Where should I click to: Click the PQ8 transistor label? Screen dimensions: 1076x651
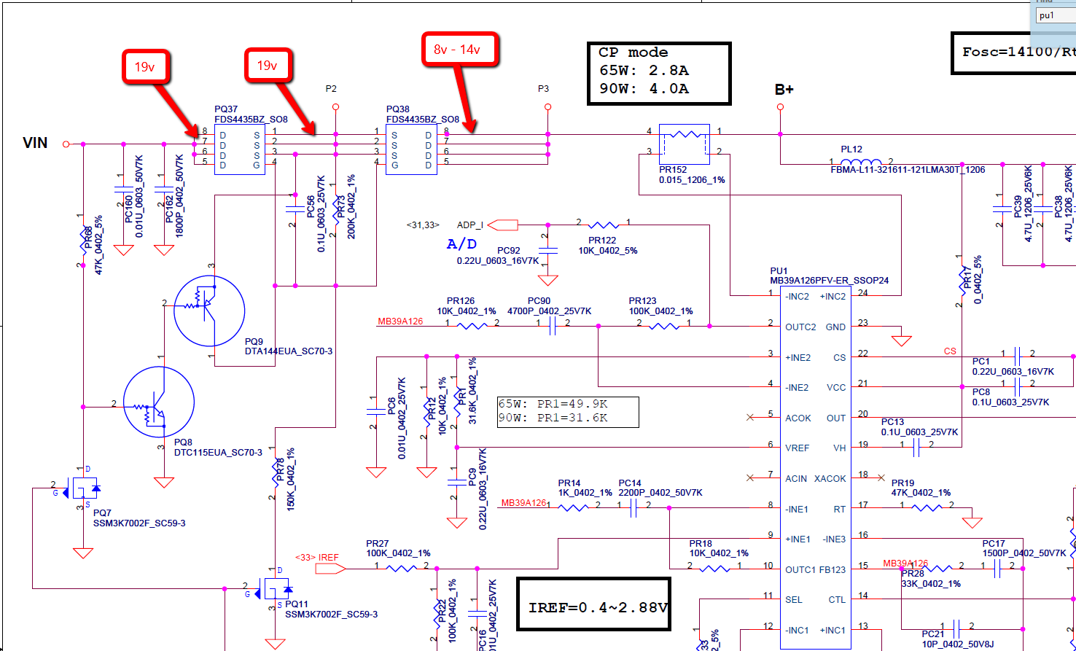tap(183, 443)
